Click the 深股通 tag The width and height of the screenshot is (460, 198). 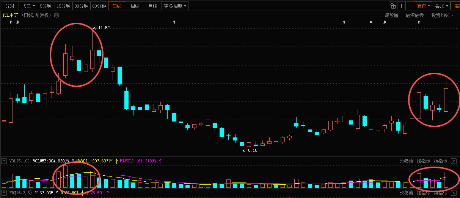tap(391, 15)
